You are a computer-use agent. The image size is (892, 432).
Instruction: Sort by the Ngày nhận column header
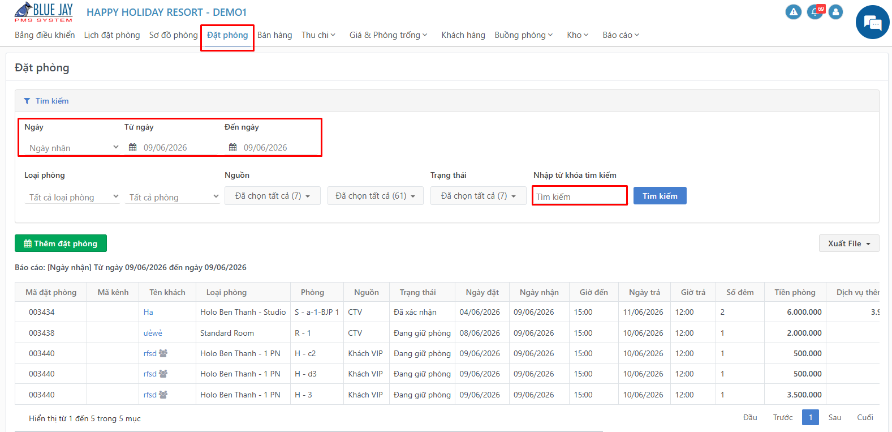539,292
